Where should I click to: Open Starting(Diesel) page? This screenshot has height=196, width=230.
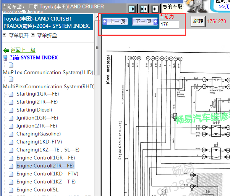[x=34, y=110]
